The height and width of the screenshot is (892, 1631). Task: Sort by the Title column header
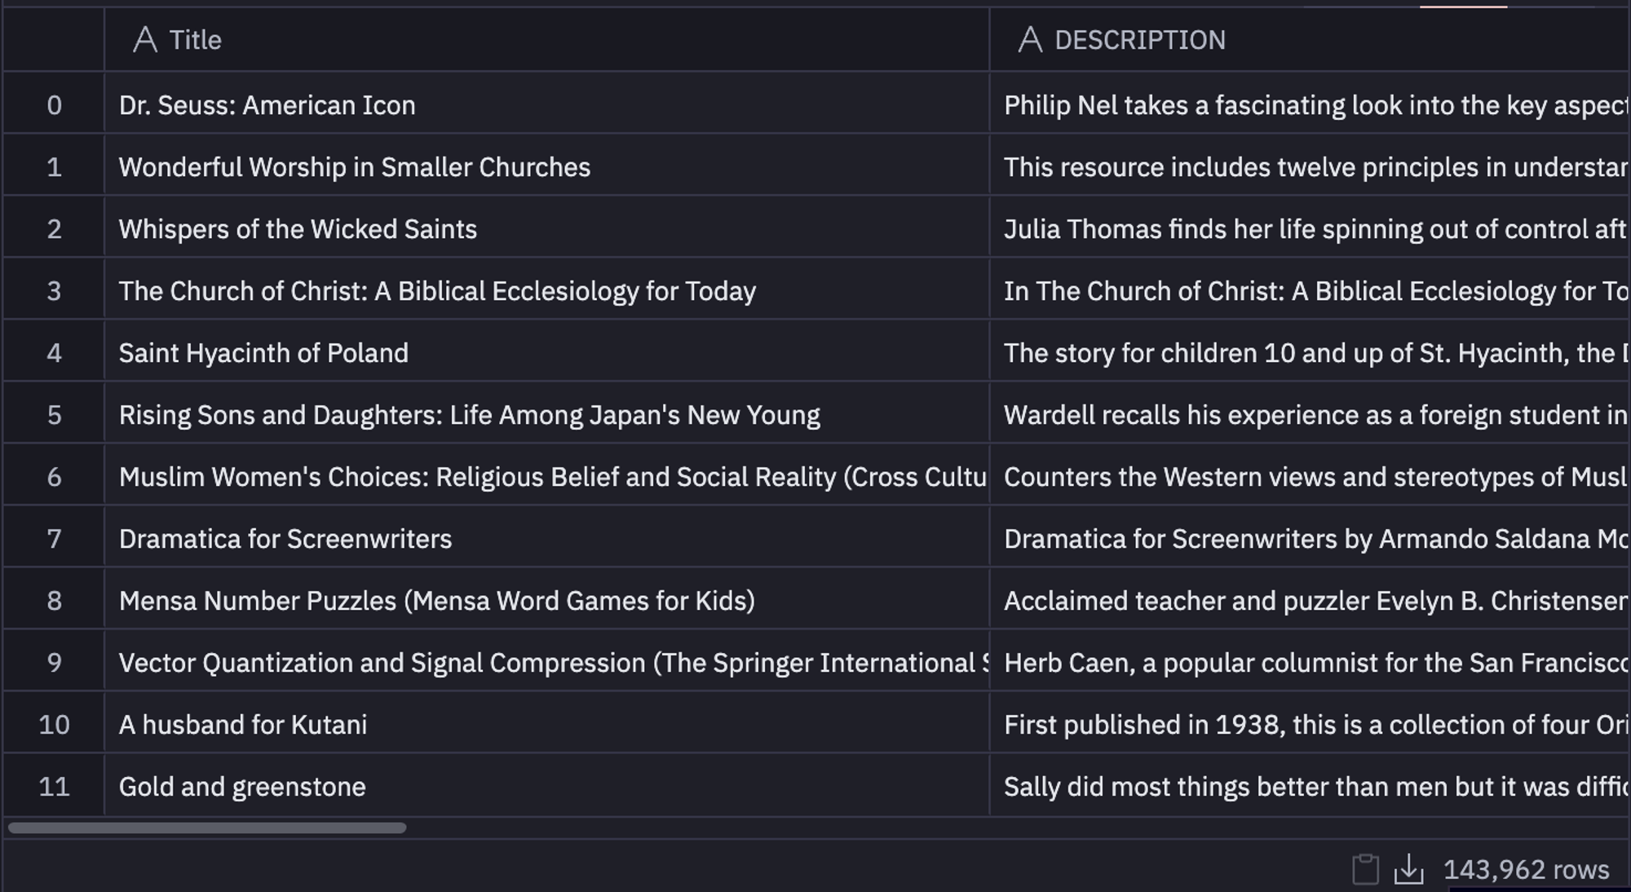[x=546, y=39]
